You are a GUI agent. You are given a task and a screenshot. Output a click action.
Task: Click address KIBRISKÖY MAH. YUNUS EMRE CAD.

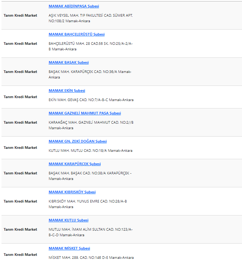point(88,204)
